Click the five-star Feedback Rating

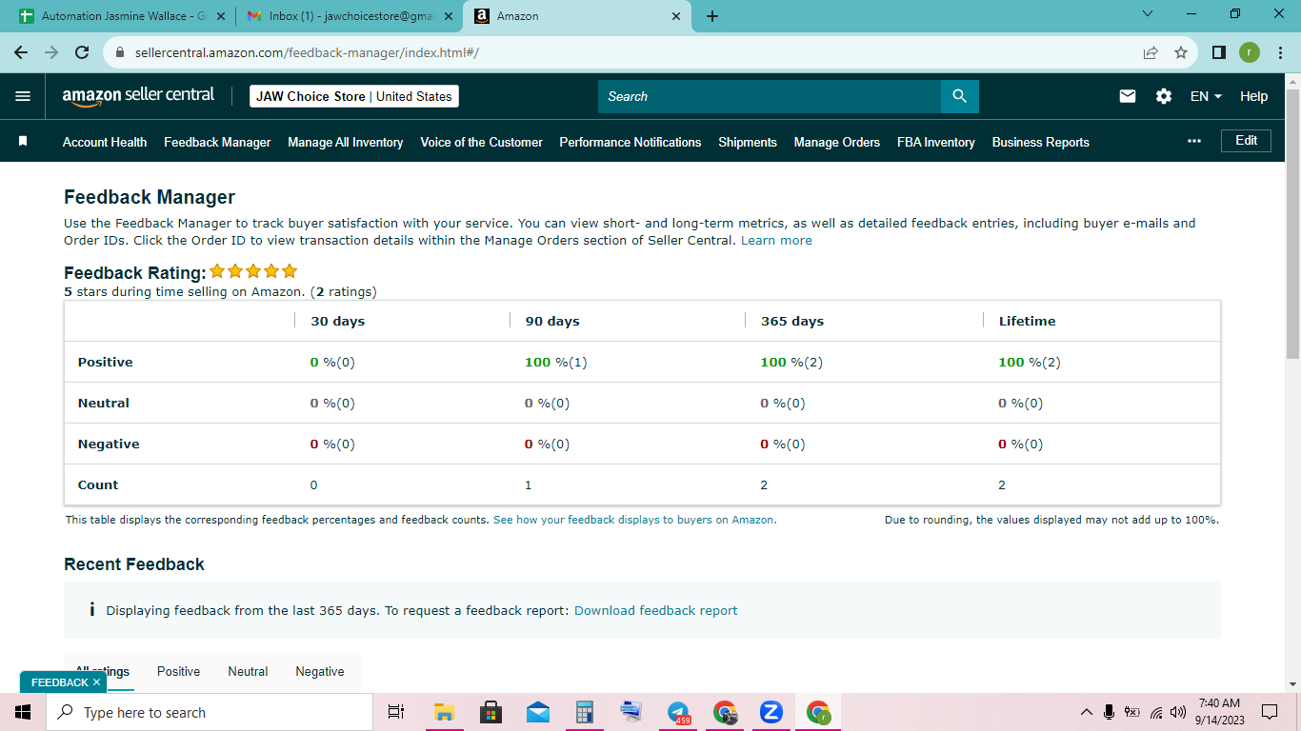coord(253,271)
